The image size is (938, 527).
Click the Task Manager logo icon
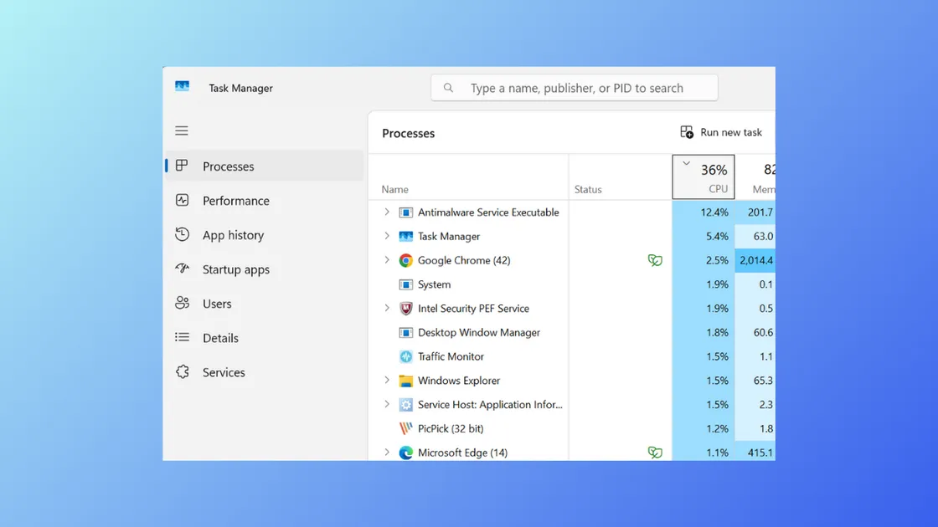coord(183,86)
